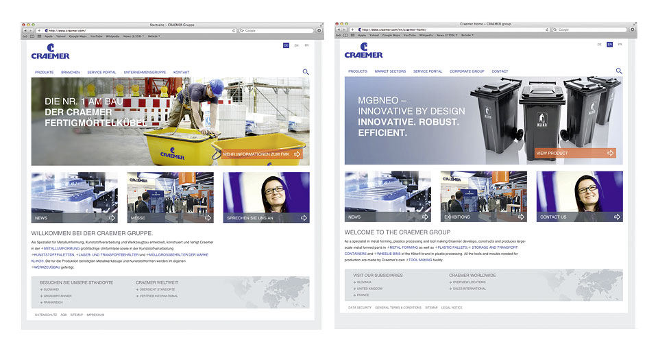Image resolution: width=658 pixels, height=351 pixels.
Task: Go forward in the Craemer Home browser window
Action: point(344,29)
